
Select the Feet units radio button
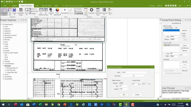(183, 38)
